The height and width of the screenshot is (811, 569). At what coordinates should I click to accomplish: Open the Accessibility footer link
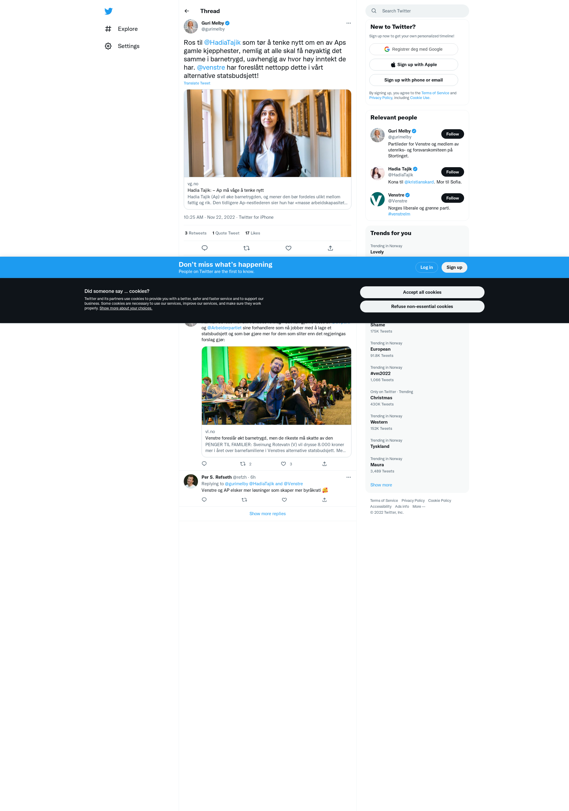coord(381,507)
